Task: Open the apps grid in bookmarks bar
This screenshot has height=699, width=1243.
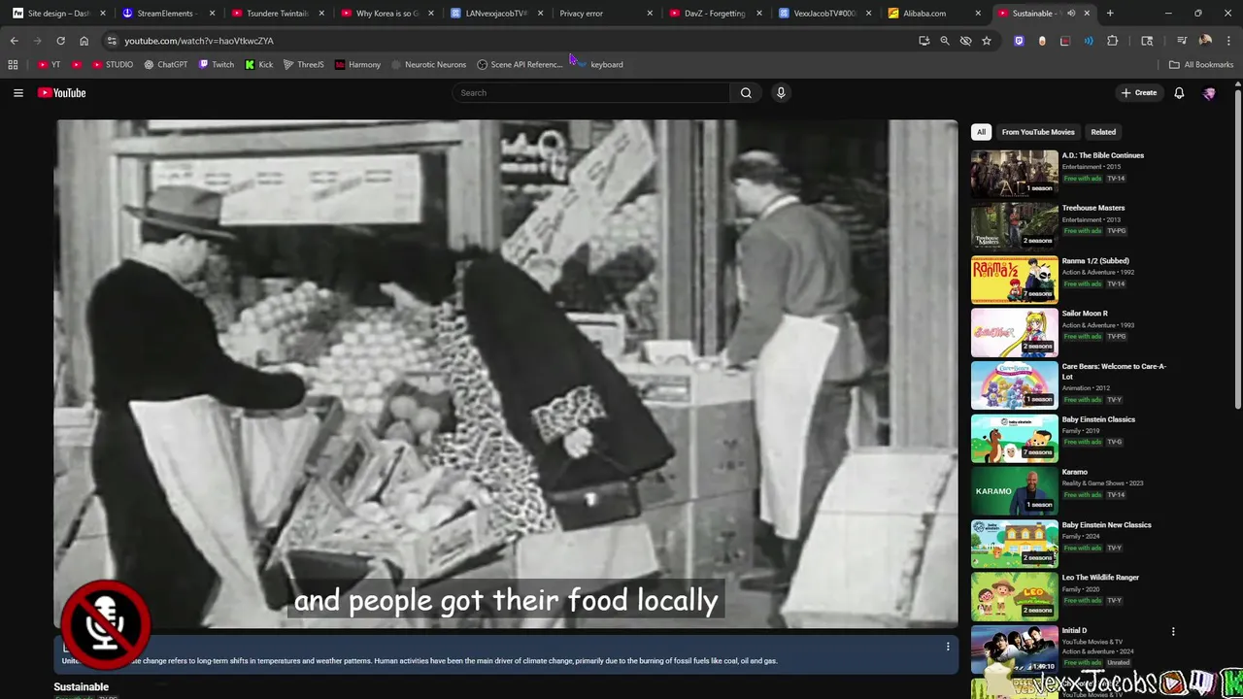Action: point(13,64)
